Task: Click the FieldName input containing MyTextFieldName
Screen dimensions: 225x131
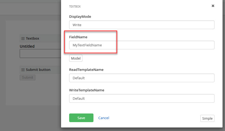Action: (142, 45)
